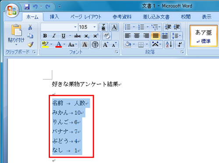The height and width of the screenshot is (163, 219).
Task: Open underline style dropdown arrow
Action: pos(70,36)
